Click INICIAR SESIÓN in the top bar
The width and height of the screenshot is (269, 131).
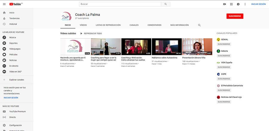tap(258, 4)
